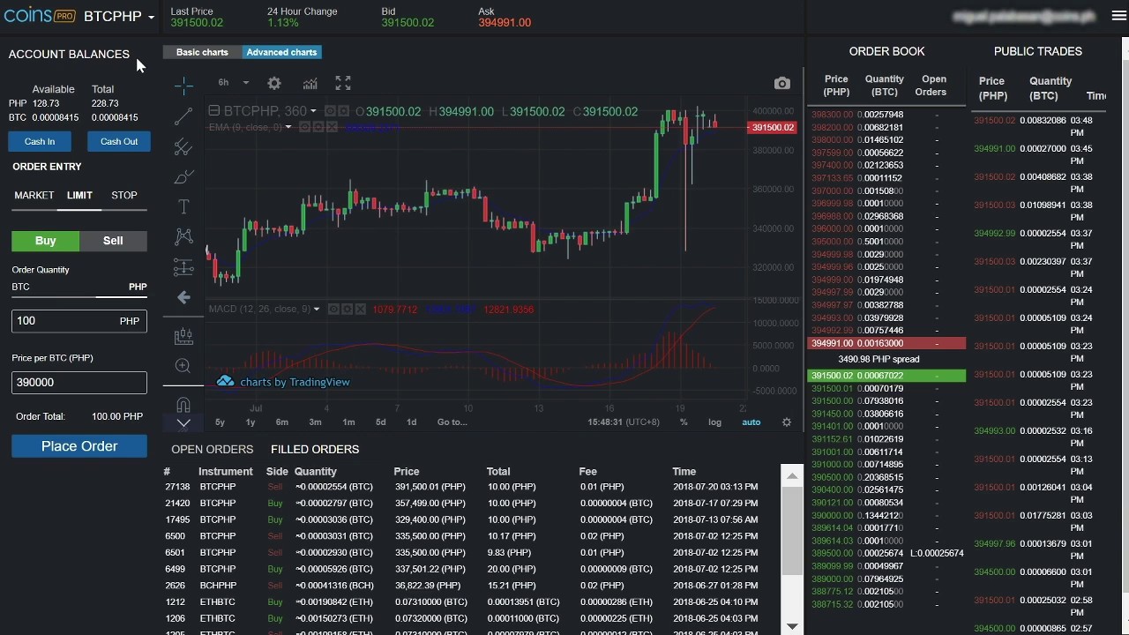
Task: Select the brush drawing tool
Action: point(183,177)
